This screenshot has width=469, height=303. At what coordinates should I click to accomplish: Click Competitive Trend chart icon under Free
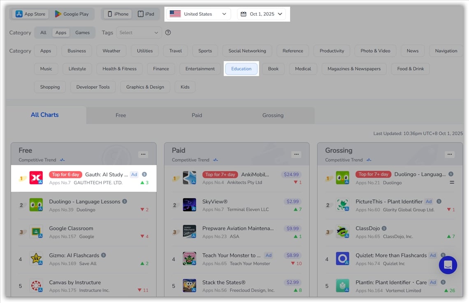pyautogui.click(x=62, y=160)
